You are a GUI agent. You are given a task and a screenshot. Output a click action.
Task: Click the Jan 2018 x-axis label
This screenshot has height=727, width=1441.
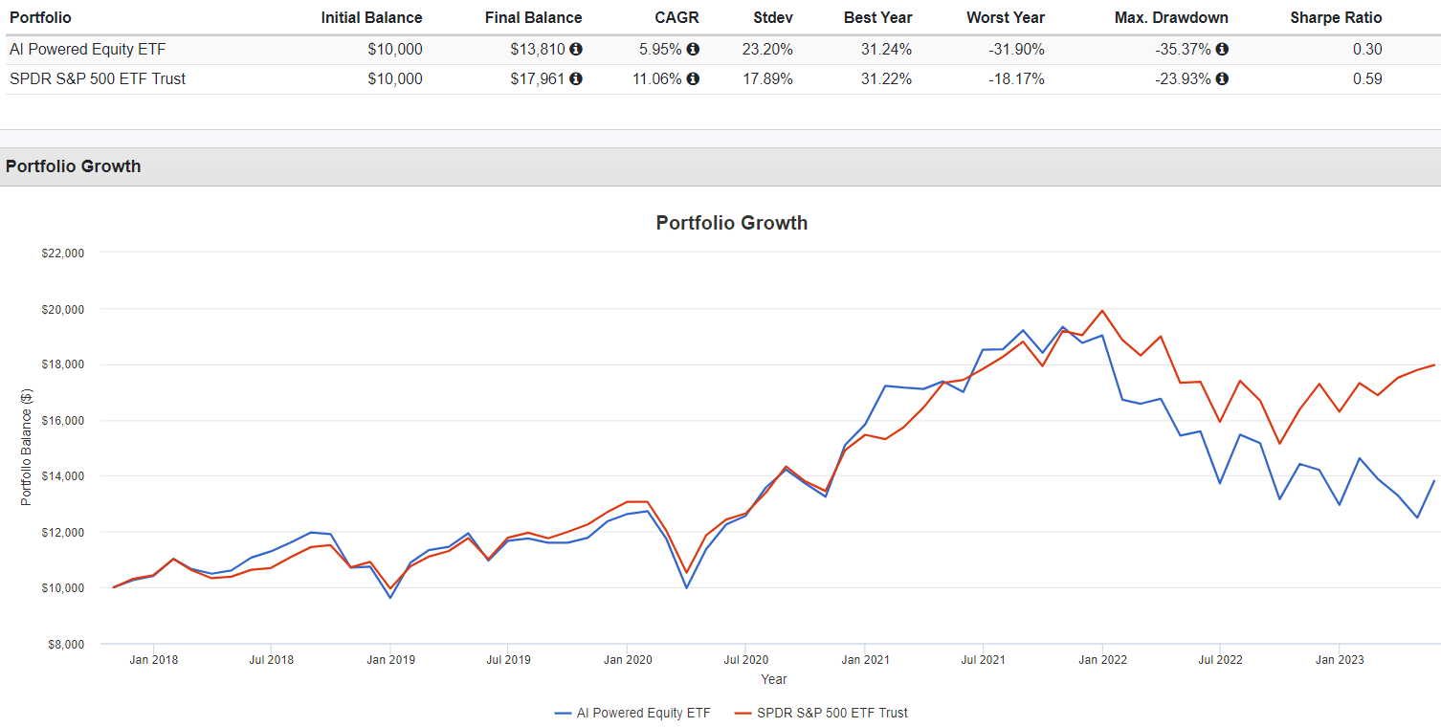pos(153,660)
